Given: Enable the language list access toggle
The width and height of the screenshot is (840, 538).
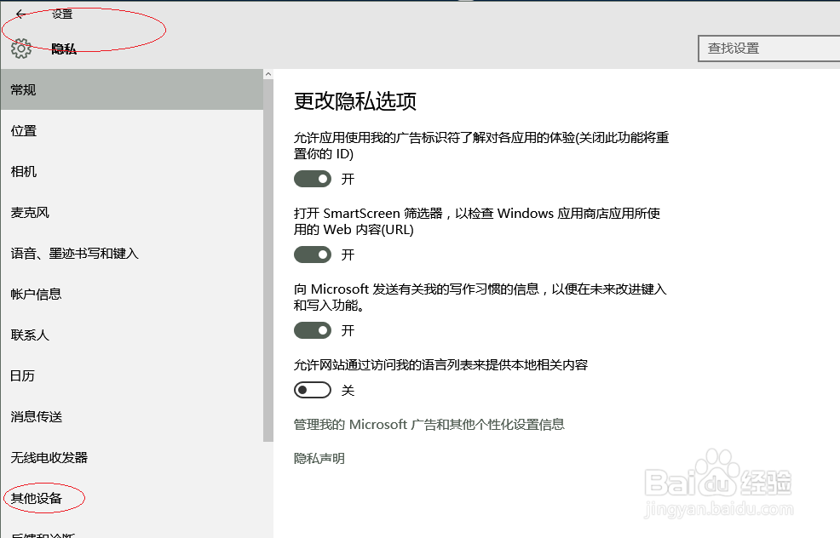Looking at the screenshot, I should coord(313,390).
